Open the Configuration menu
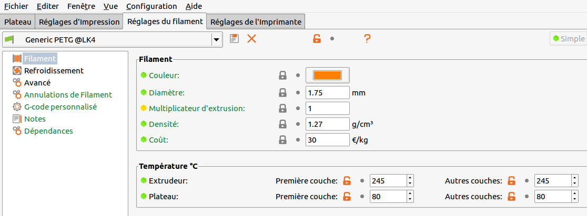 151,6
